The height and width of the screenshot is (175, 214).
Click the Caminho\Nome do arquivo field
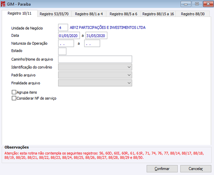pos(95,59)
